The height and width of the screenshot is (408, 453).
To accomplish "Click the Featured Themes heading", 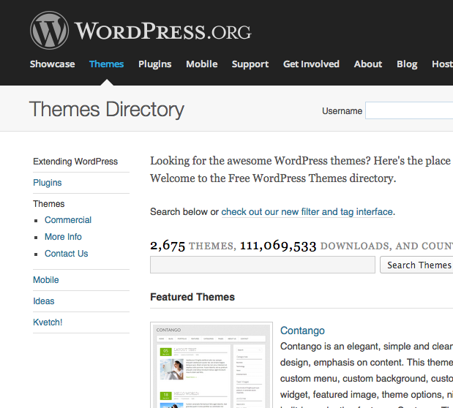I will [192, 297].
